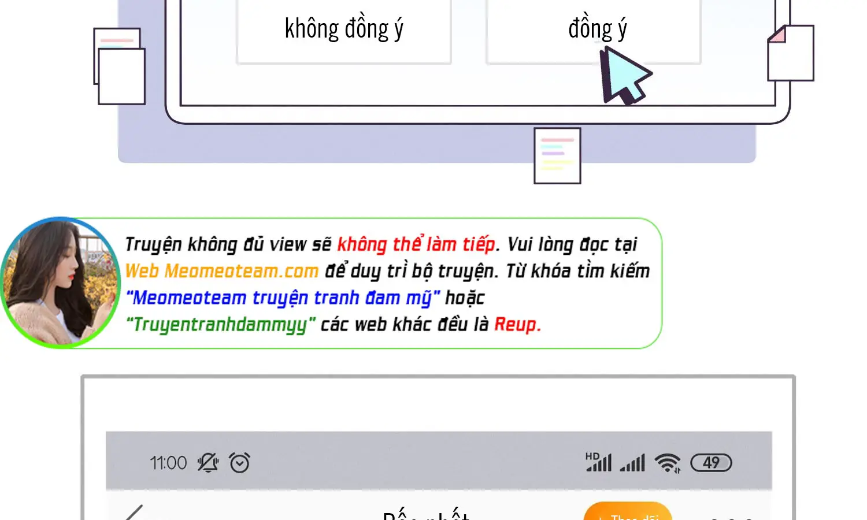The height and width of the screenshot is (520, 867).
Task: Tap the alarm clock icon
Action: (x=239, y=463)
